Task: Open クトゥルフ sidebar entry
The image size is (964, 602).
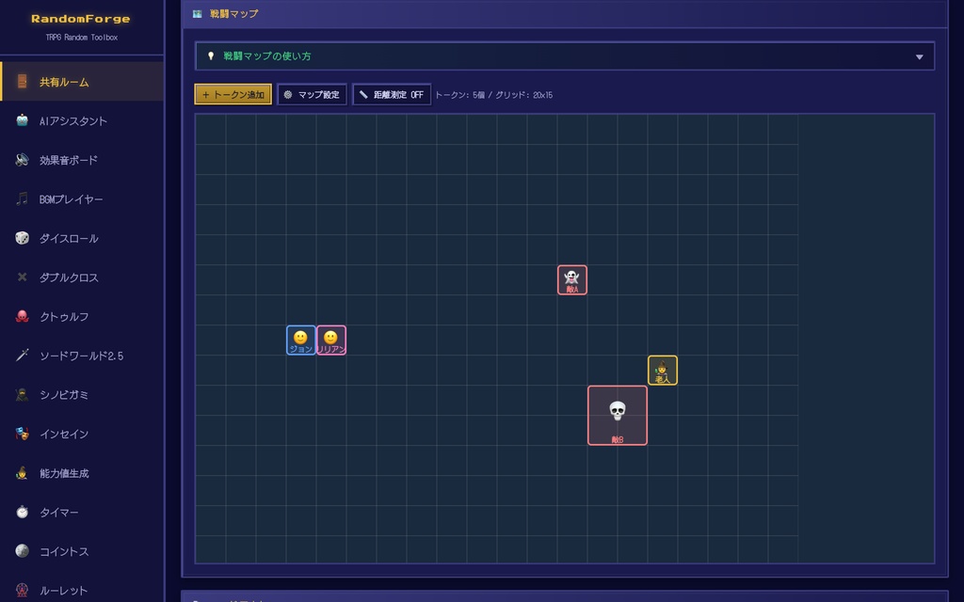Action: (x=82, y=316)
